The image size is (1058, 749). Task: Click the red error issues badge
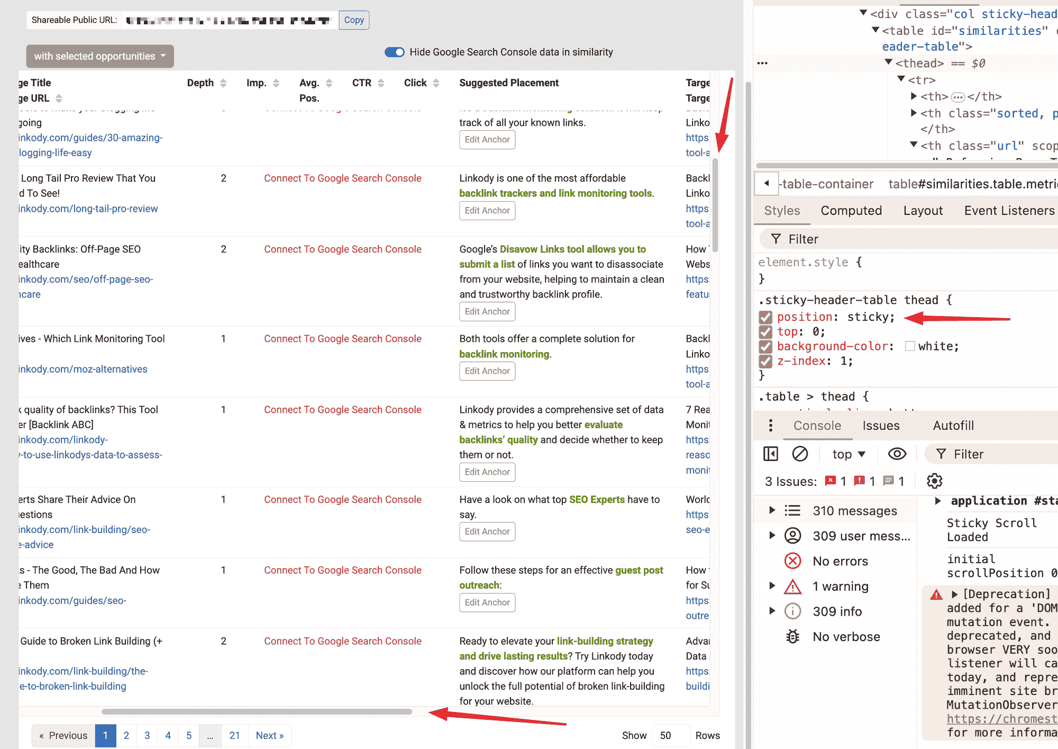click(831, 481)
